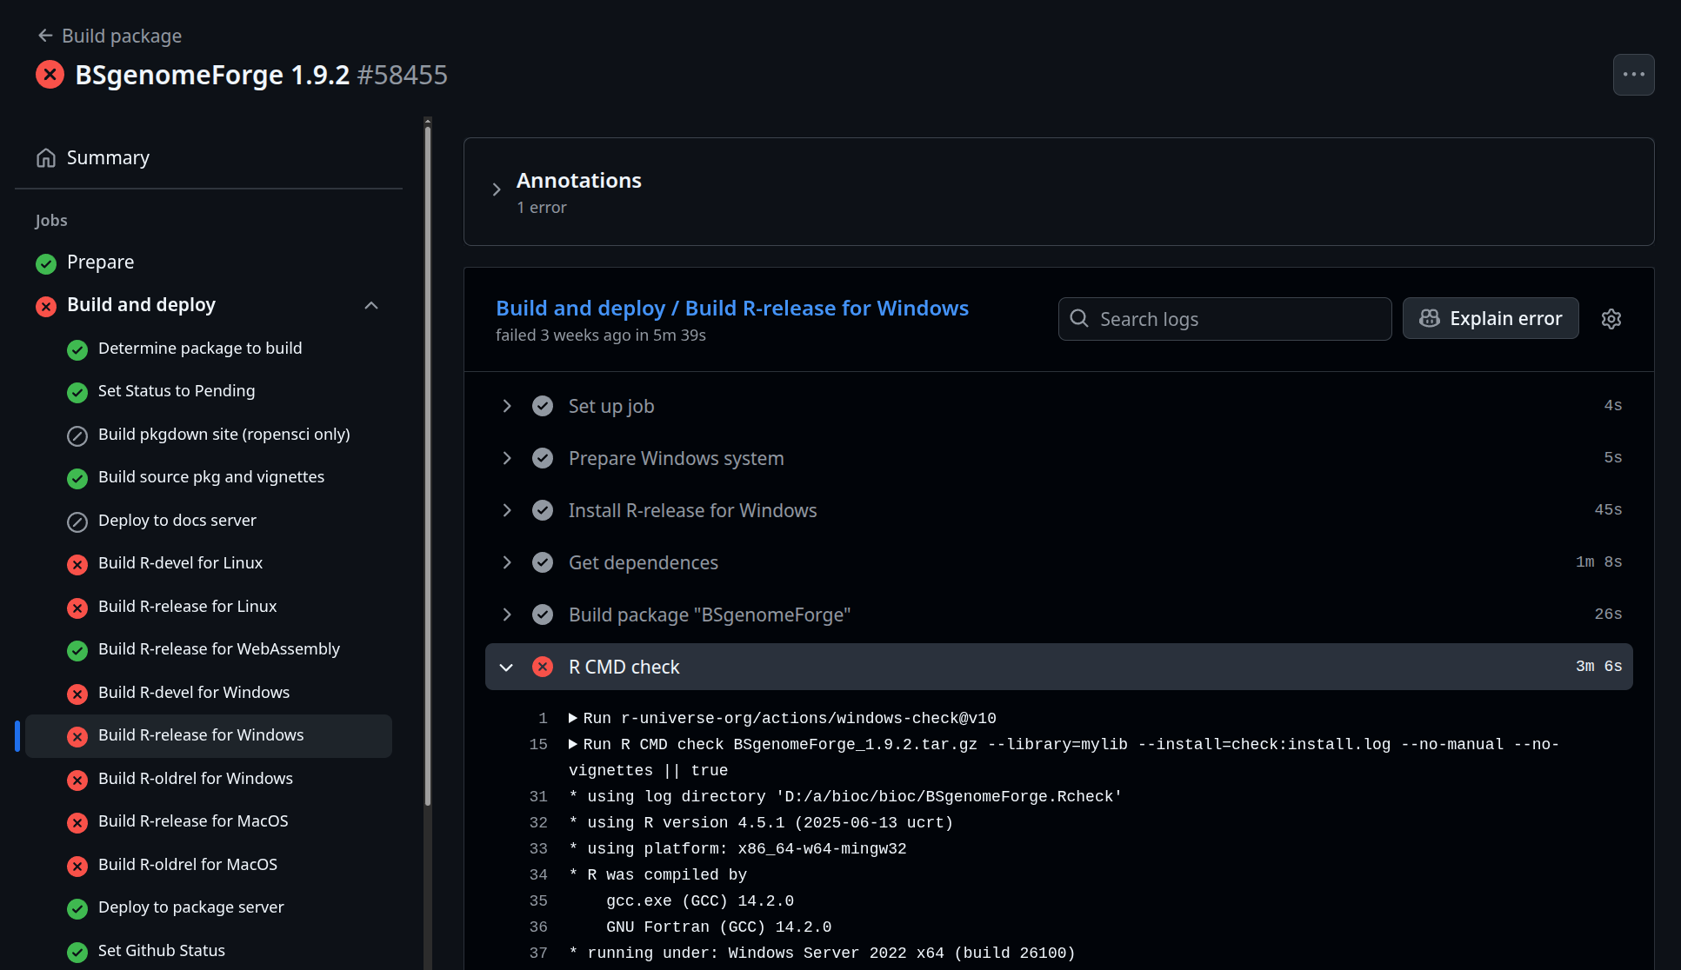This screenshot has width=1681, height=970.
Task: Click the back arrow to Build package
Action: pos(45,36)
